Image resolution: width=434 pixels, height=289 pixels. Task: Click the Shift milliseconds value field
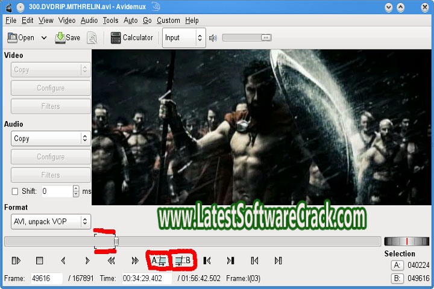57,191
